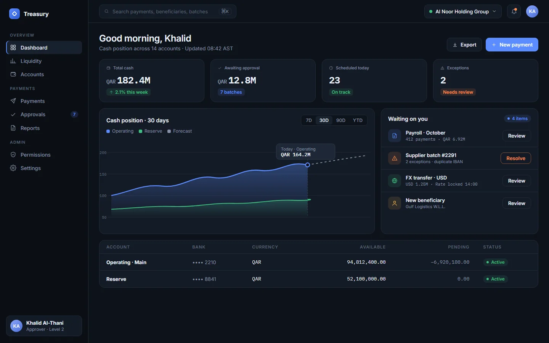549x343 pixels.
Task: Click Khalid Al-Thani profile avatar in sidebar
Action: pos(16,326)
